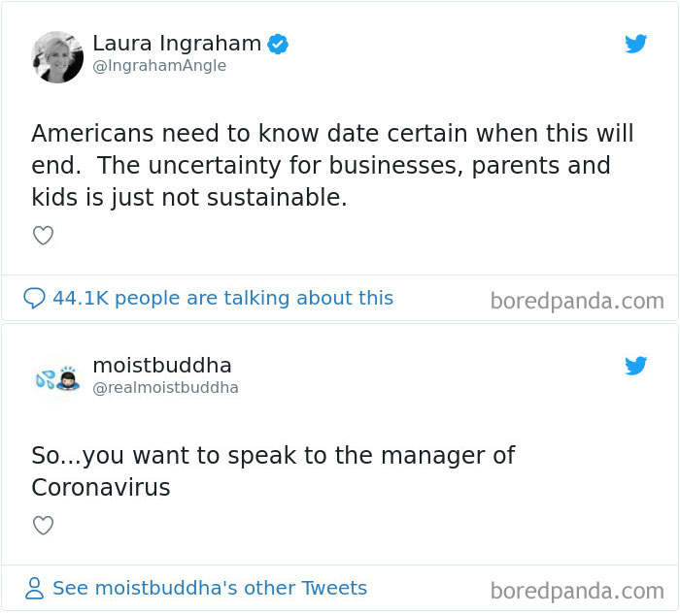Click the speech bubble reply icon
680x614 pixels.
point(34,299)
